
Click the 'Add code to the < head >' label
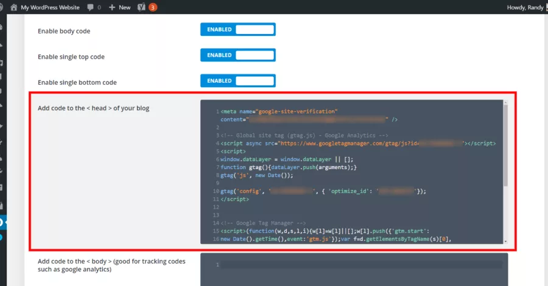tap(93, 108)
